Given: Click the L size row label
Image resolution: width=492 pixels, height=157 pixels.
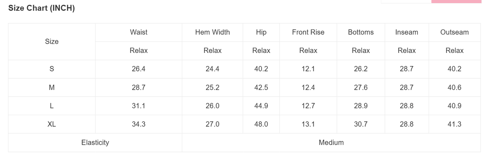Looking at the screenshot, I should click(52, 106).
